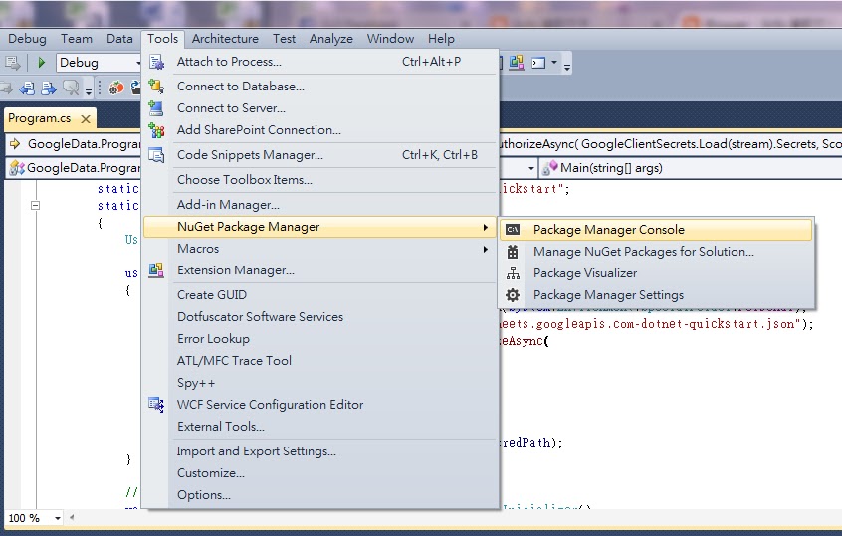Click the Connect to Server icon
This screenshot has height=536, width=842.
(156, 107)
